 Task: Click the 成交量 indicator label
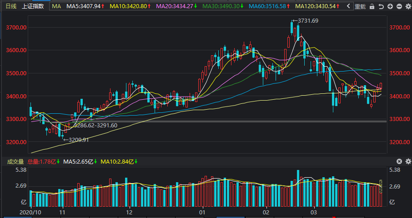[15, 162]
